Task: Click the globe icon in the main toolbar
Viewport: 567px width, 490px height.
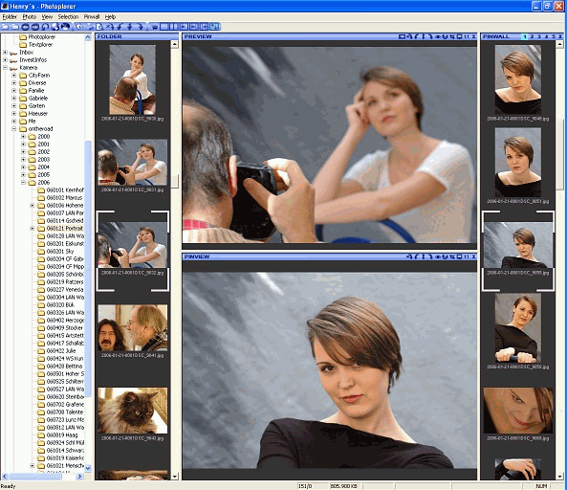Action: coord(55,27)
